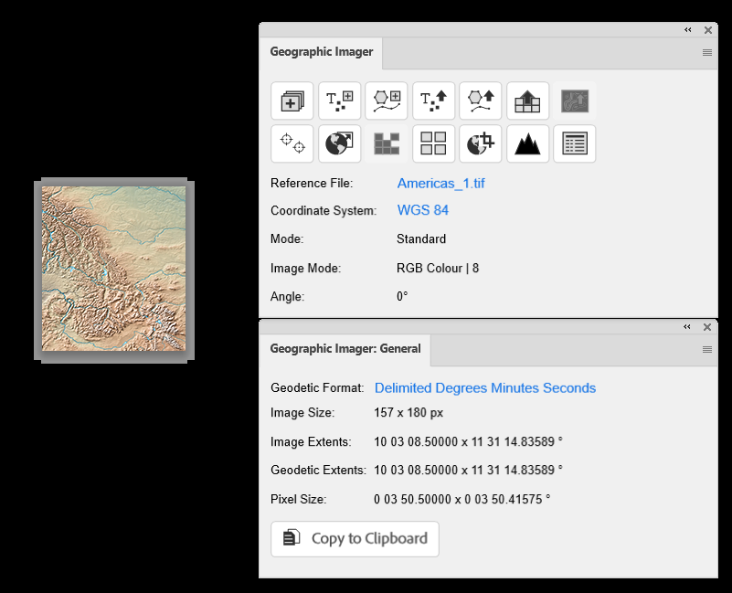732x593 pixels.
Task: Click the four-square tile grid icon
Action: click(434, 143)
